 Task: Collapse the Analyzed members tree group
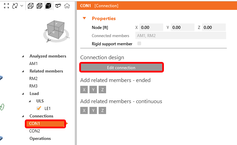pos(23,56)
